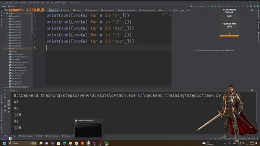Open the Edit menu

pyautogui.click(x=12, y=3)
